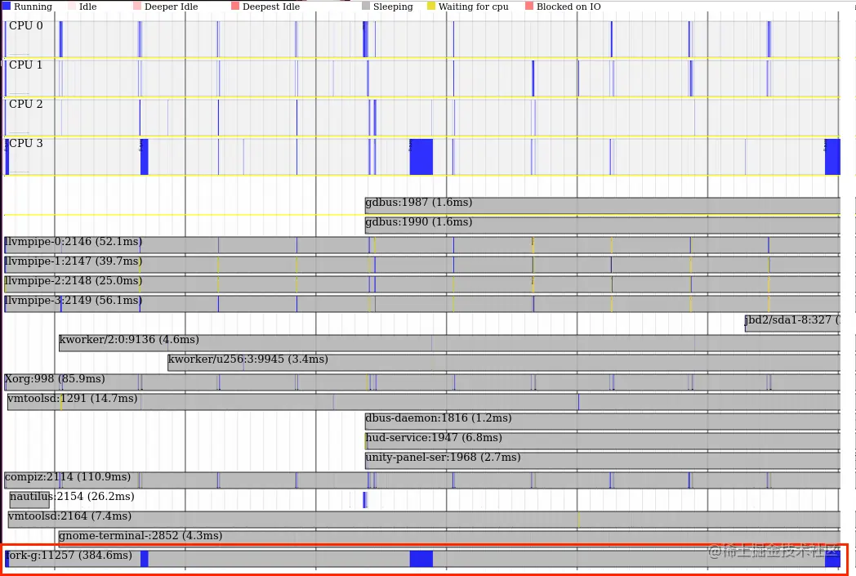Image resolution: width=856 pixels, height=576 pixels.
Task: Click the hud-service:1947 process bar
Action: [603, 441]
